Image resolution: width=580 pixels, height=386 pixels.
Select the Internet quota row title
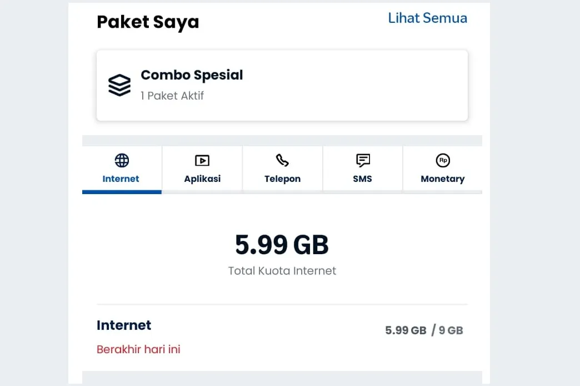click(x=124, y=325)
